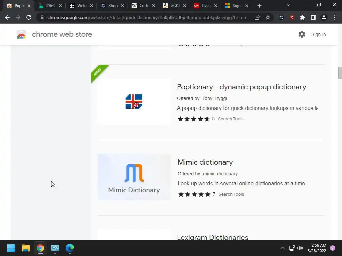Viewport: 342px width, 256px height.
Task: Share this page via share icon
Action: [257, 17]
